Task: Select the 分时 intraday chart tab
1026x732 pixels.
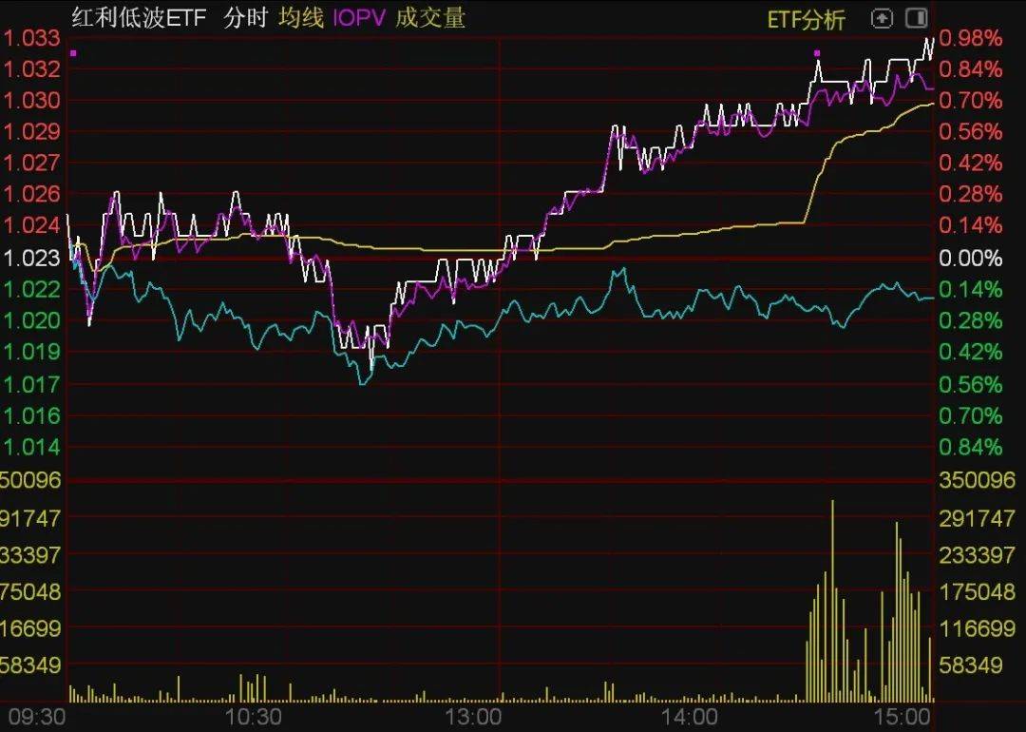Action: click(244, 17)
